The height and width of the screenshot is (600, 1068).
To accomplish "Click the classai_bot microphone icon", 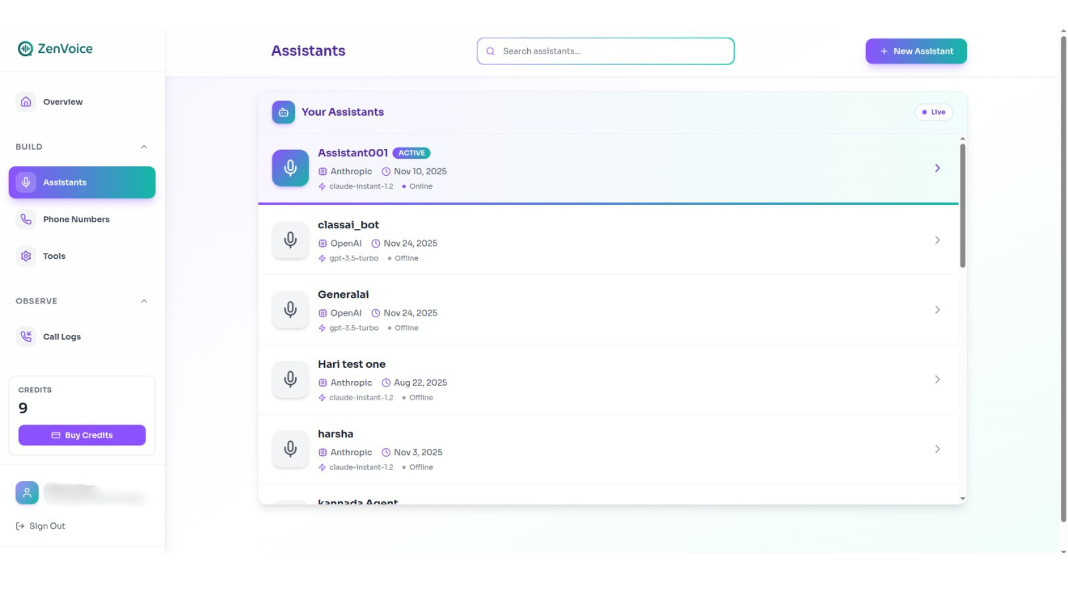I will [290, 240].
